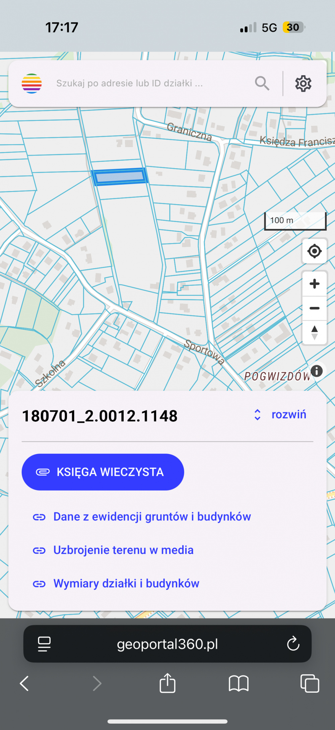Open Safari share sheet icon

167,683
